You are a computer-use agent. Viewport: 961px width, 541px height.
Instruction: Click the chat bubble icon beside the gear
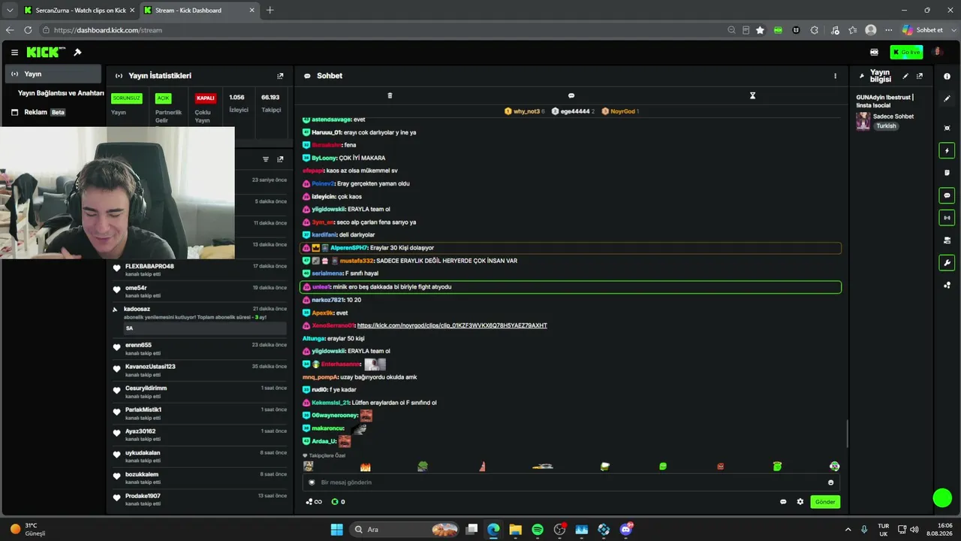783,502
